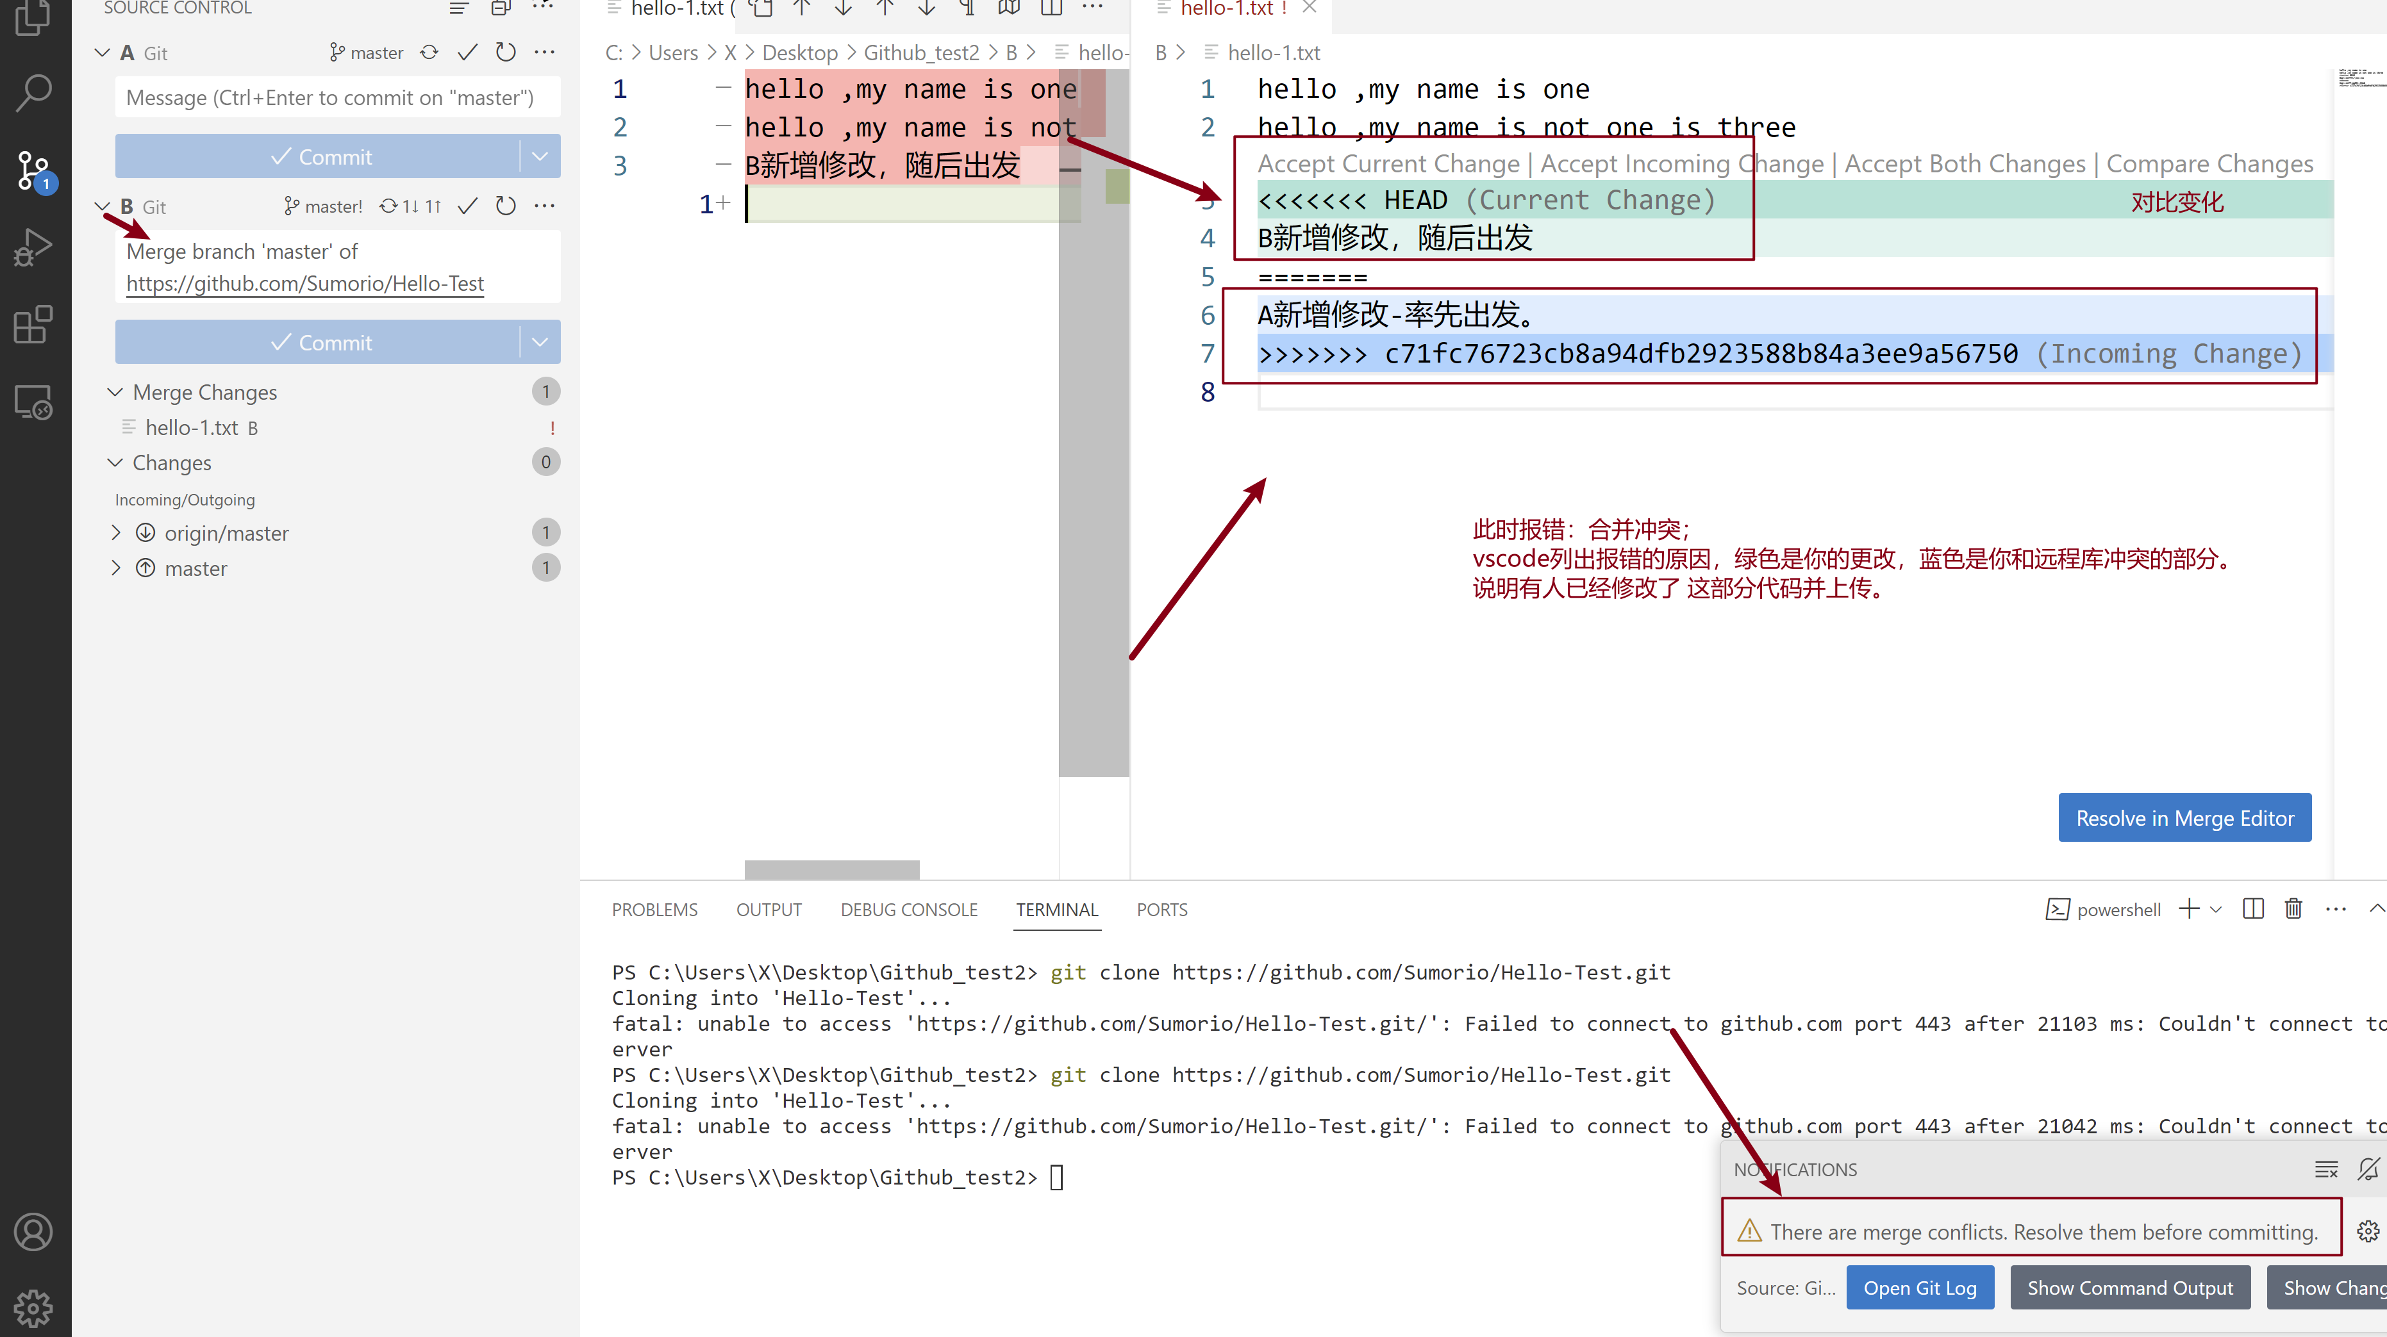This screenshot has width=2387, height=1337.
Task: Click the Accounts icon in activity bar
Action: point(33,1231)
